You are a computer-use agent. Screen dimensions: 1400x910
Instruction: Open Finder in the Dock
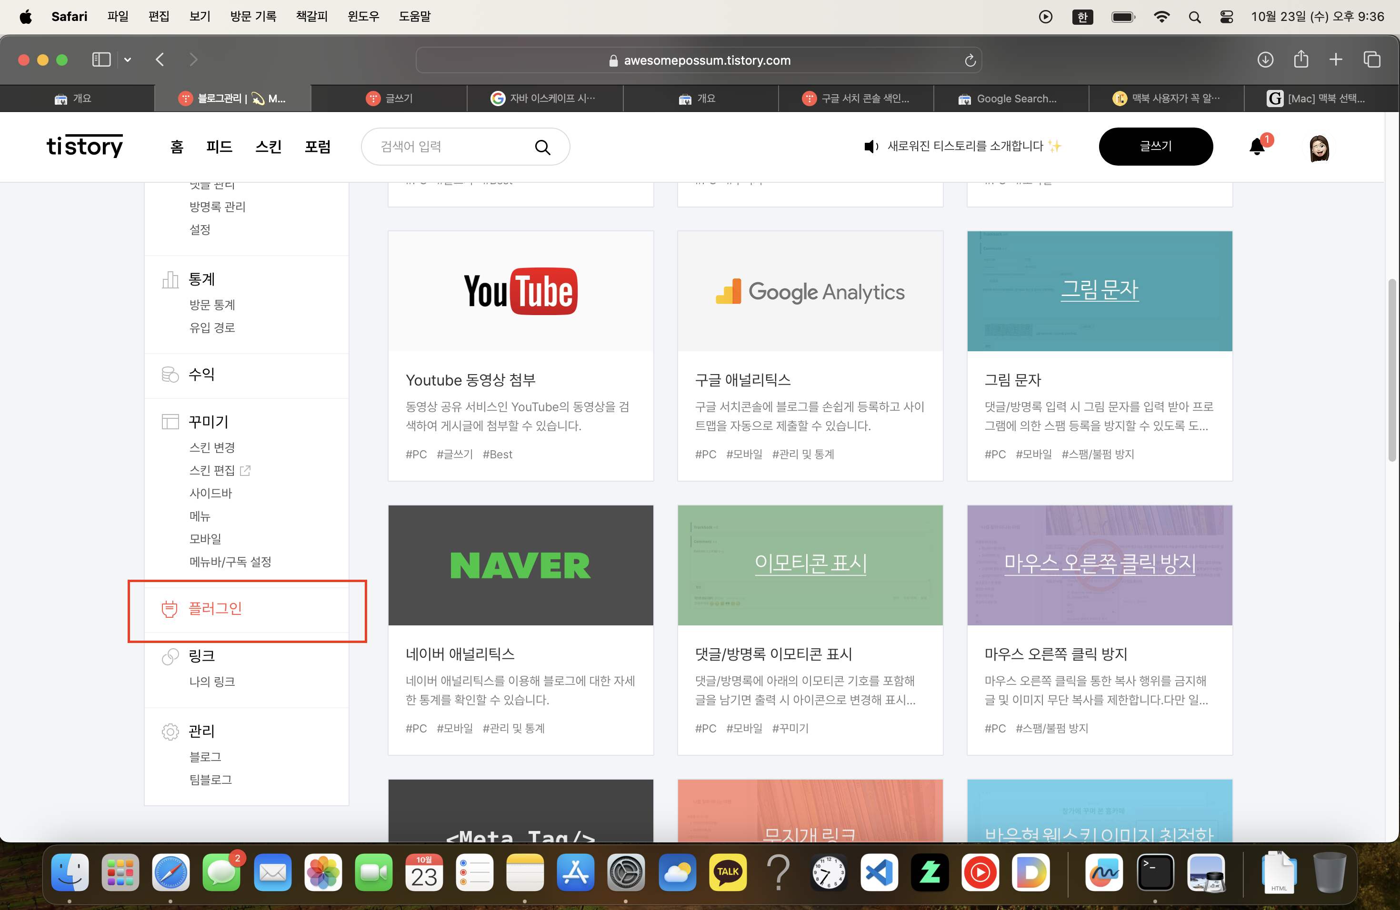[x=70, y=872]
